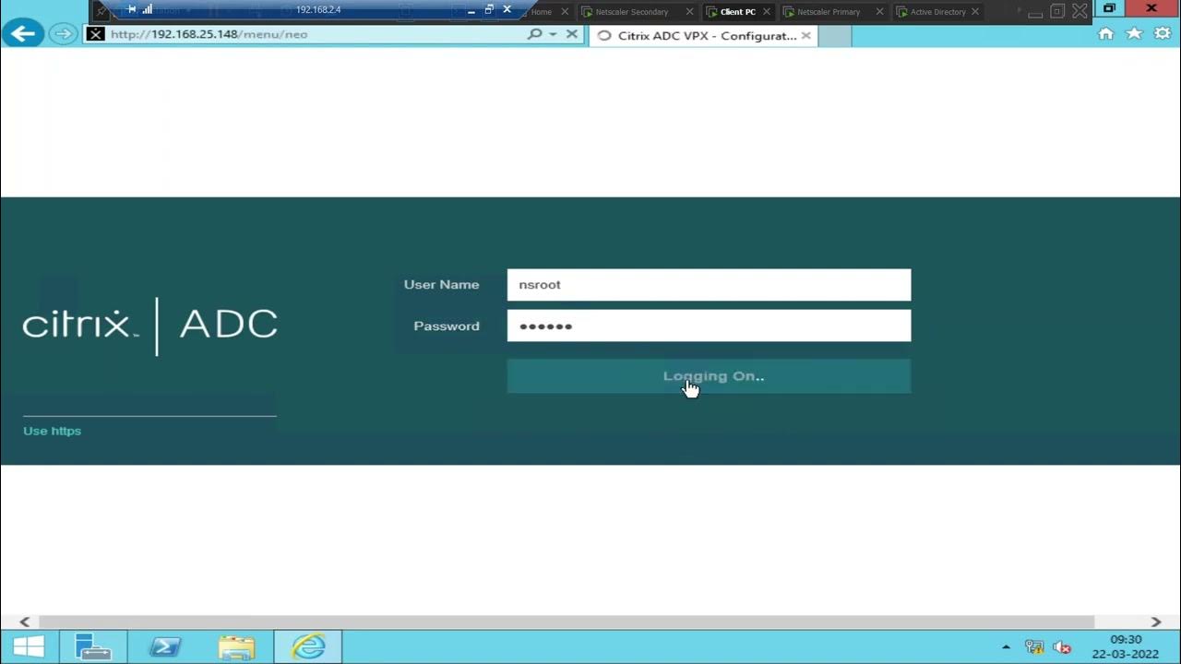Click the stop loading X in address bar
Viewport: 1181px width, 664px height.
click(x=572, y=34)
